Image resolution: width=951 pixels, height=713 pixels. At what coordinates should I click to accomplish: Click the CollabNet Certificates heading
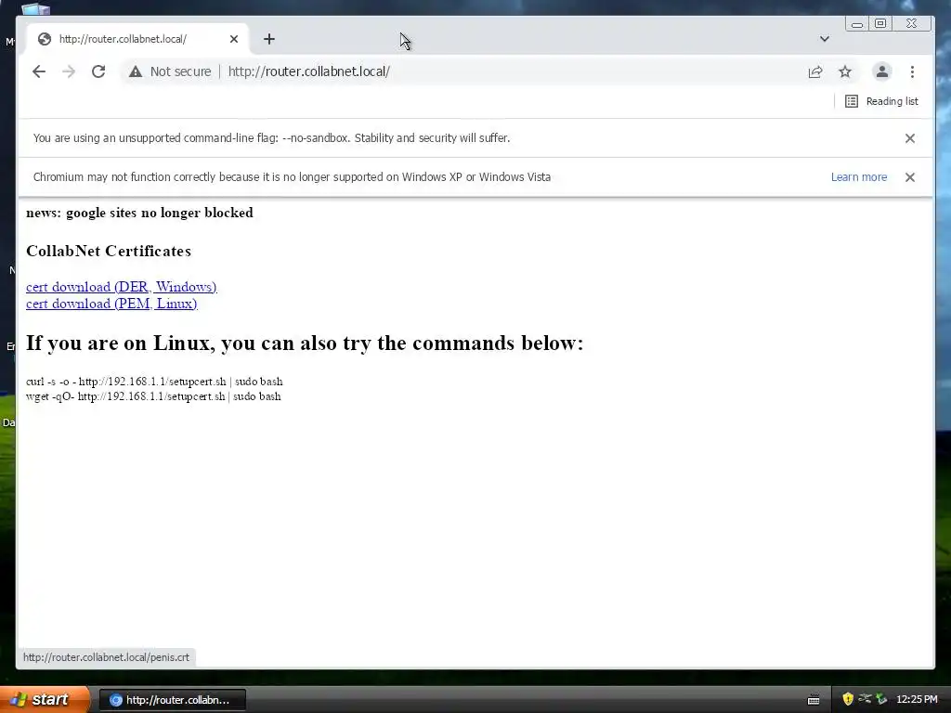[x=109, y=251]
